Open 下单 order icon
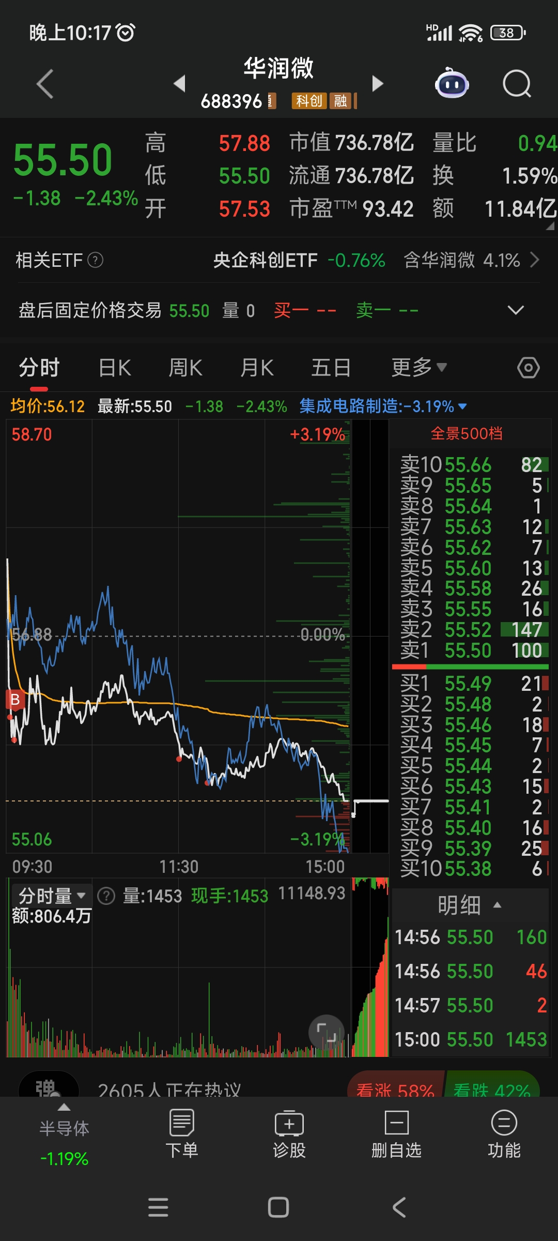The width and height of the screenshot is (558, 1241). [182, 1133]
